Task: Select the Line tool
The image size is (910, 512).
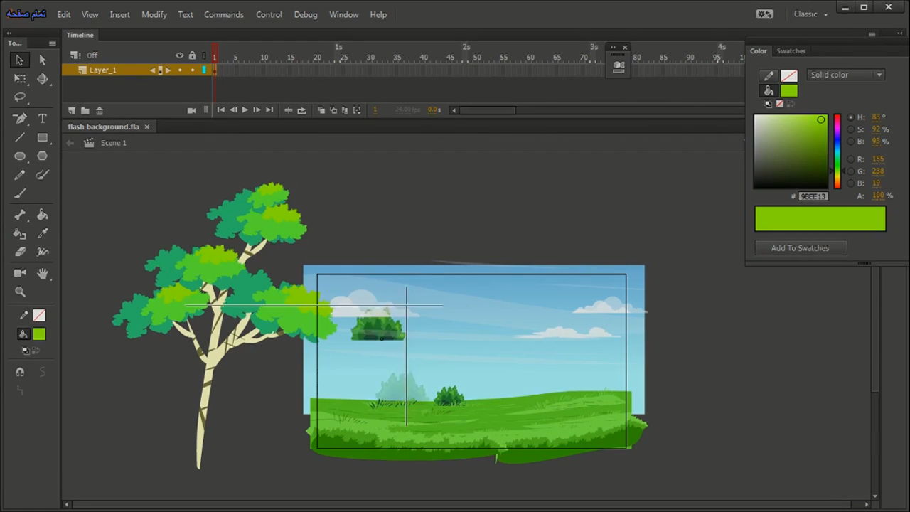Action: tap(20, 137)
